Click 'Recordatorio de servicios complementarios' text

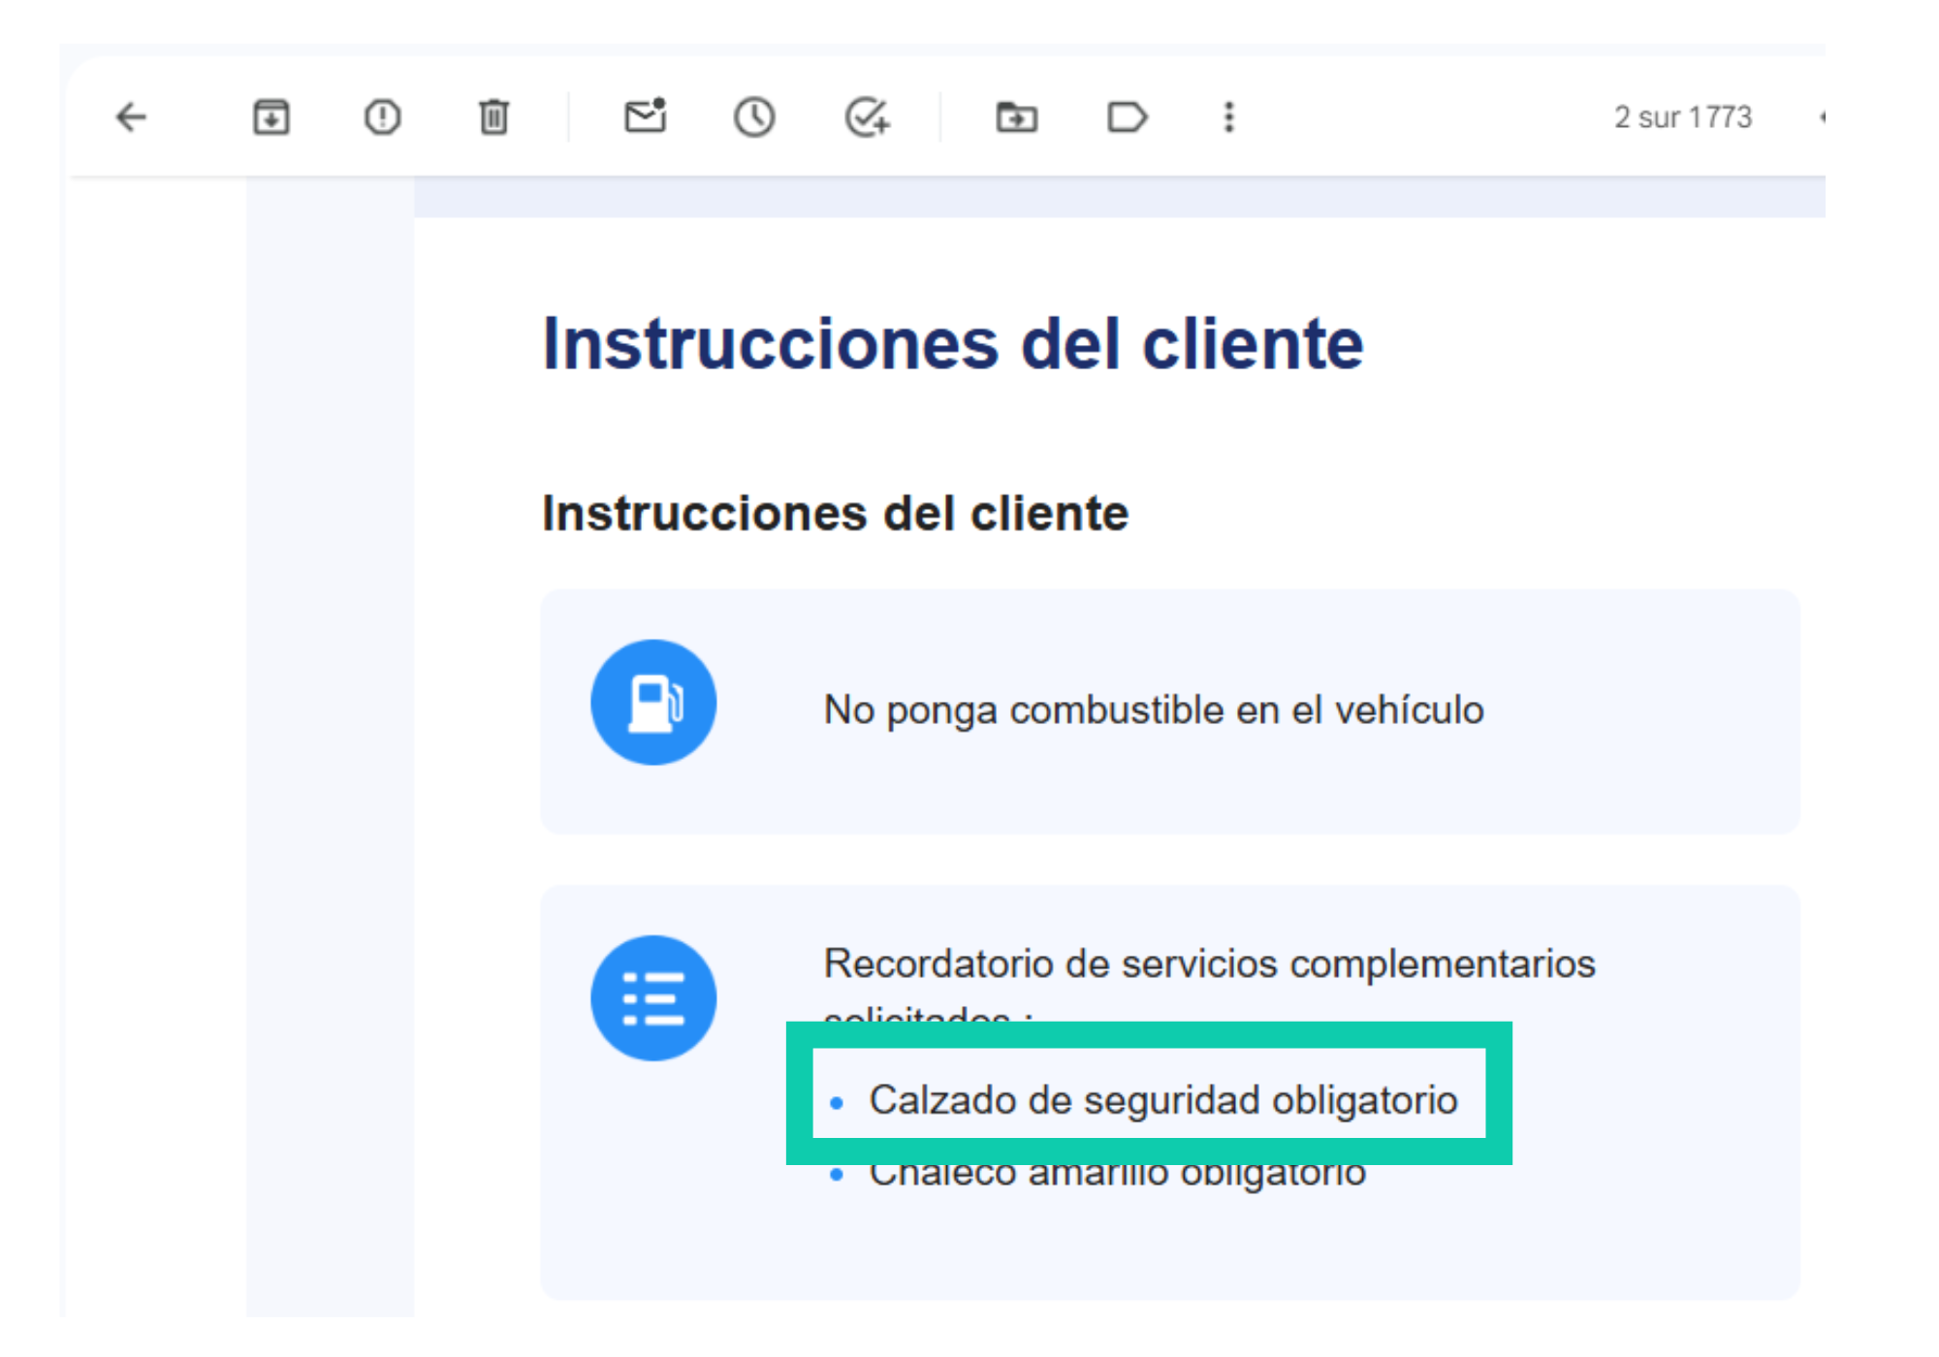click(1209, 964)
